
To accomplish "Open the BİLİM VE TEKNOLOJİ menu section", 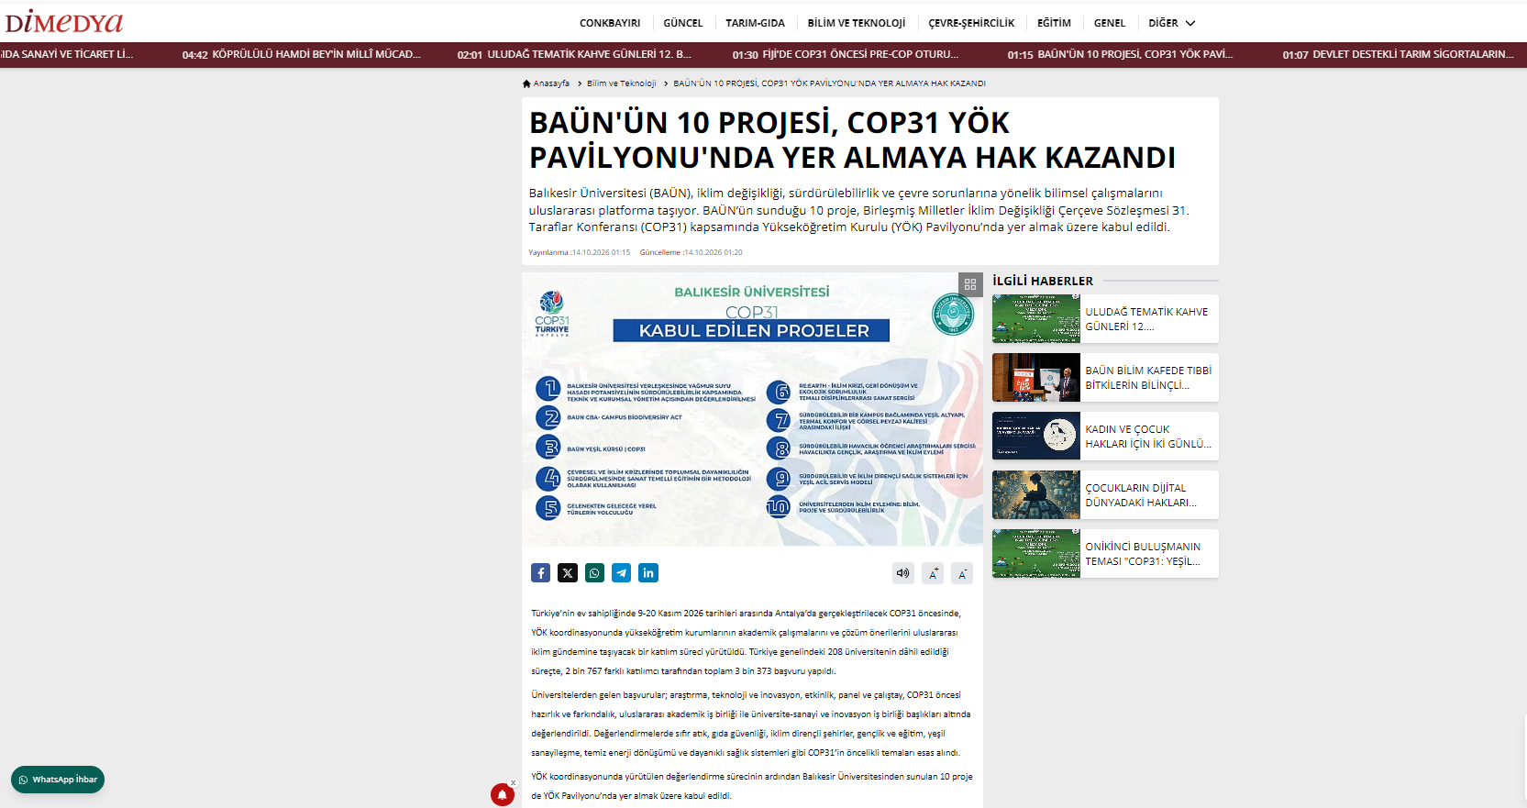I will coord(857,23).
